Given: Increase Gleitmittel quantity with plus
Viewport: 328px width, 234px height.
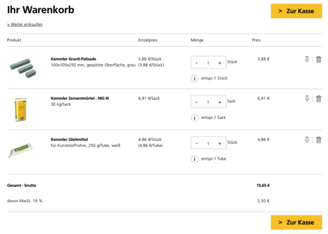Looking at the screenshot, I should coord(219,143).
